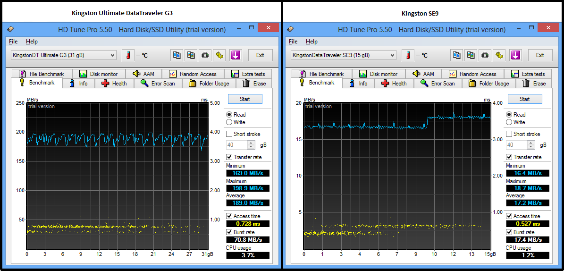Screen dimensions: 564x271
Task: Uncheck Burst rate in the SE9 window
Action: tap(509, 232)
